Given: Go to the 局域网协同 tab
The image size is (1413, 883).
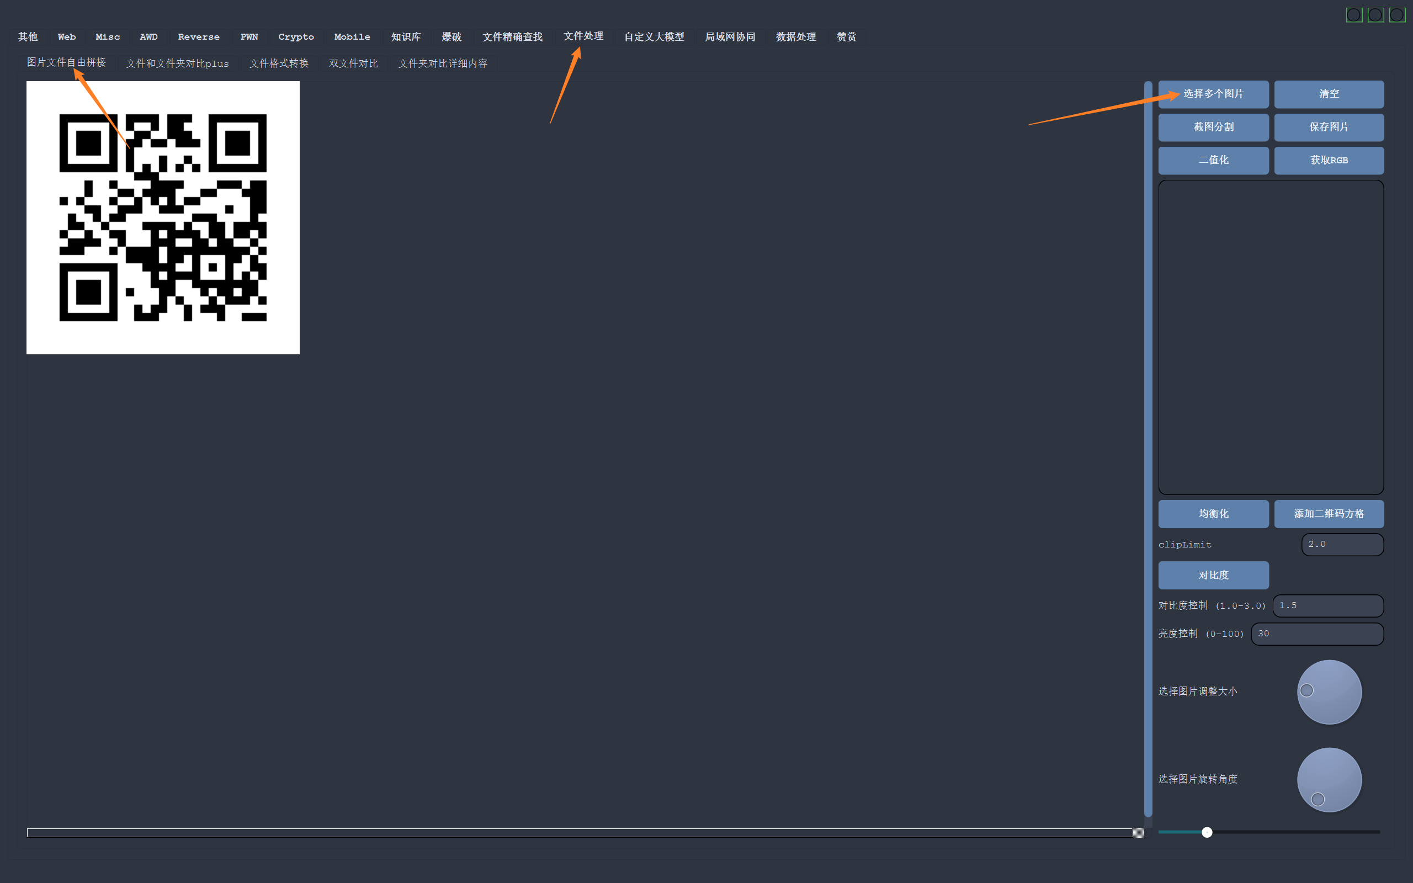Looking at the screenshot, I should click(730, 37).
